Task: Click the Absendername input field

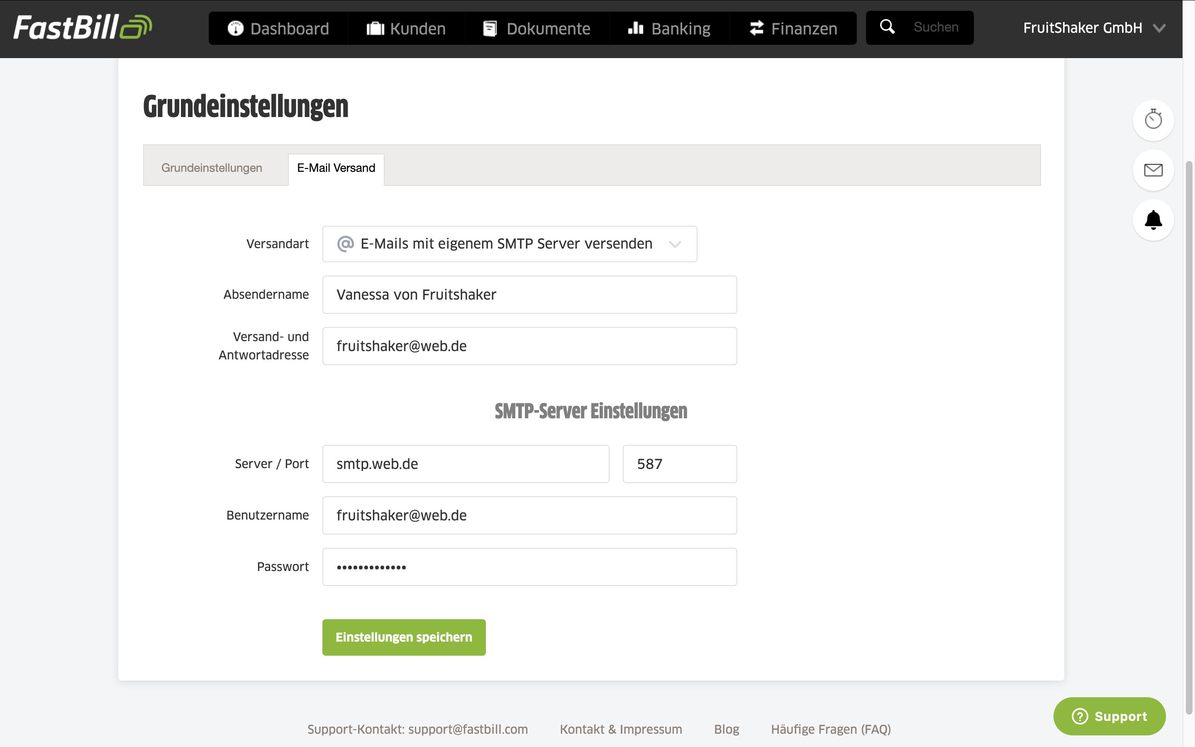Action: (x=529, y=295)
